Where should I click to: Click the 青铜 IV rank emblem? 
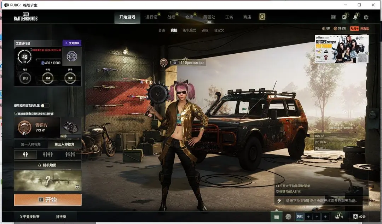(25, 128)
